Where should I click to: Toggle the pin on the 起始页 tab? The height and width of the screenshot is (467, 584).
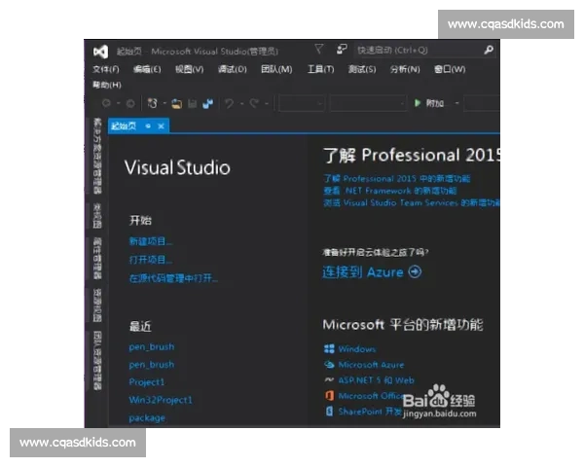[x=148, y=126]
